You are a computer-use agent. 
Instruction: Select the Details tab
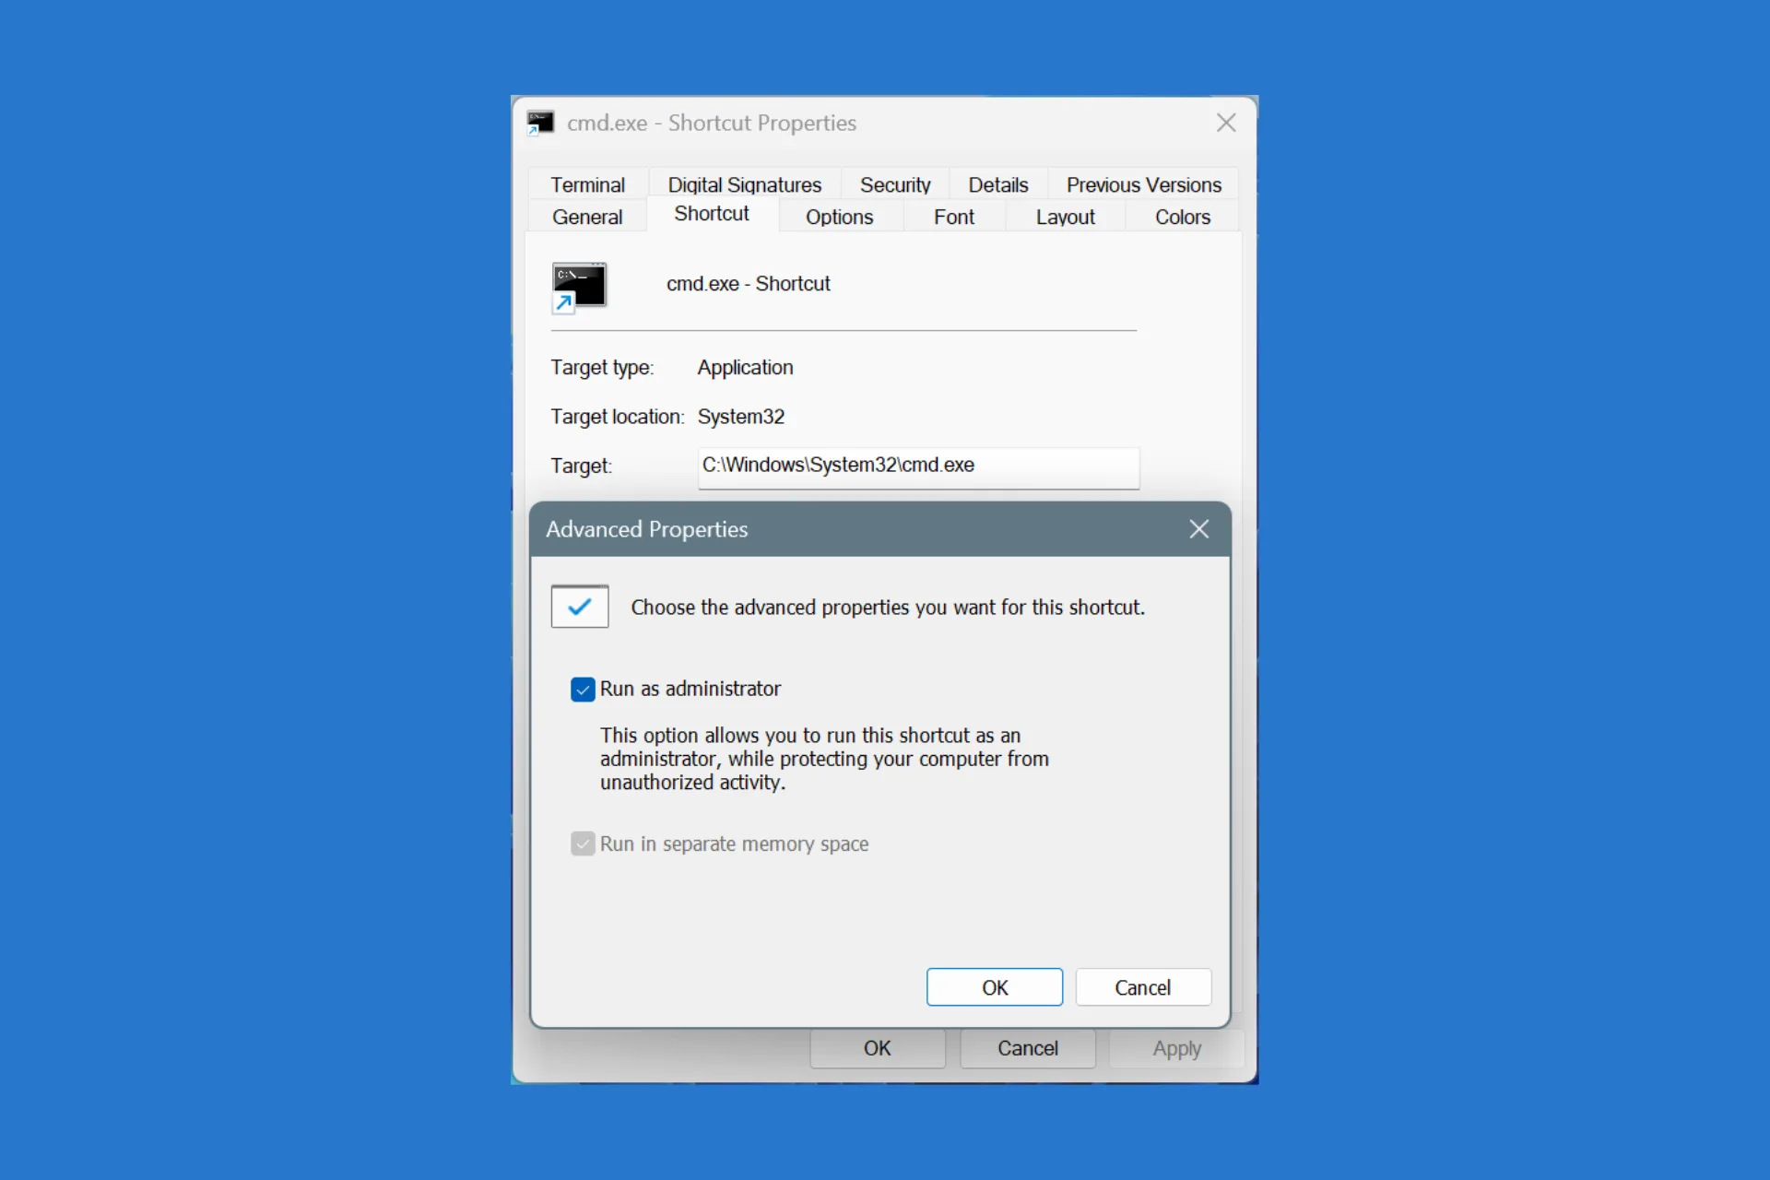998,183
